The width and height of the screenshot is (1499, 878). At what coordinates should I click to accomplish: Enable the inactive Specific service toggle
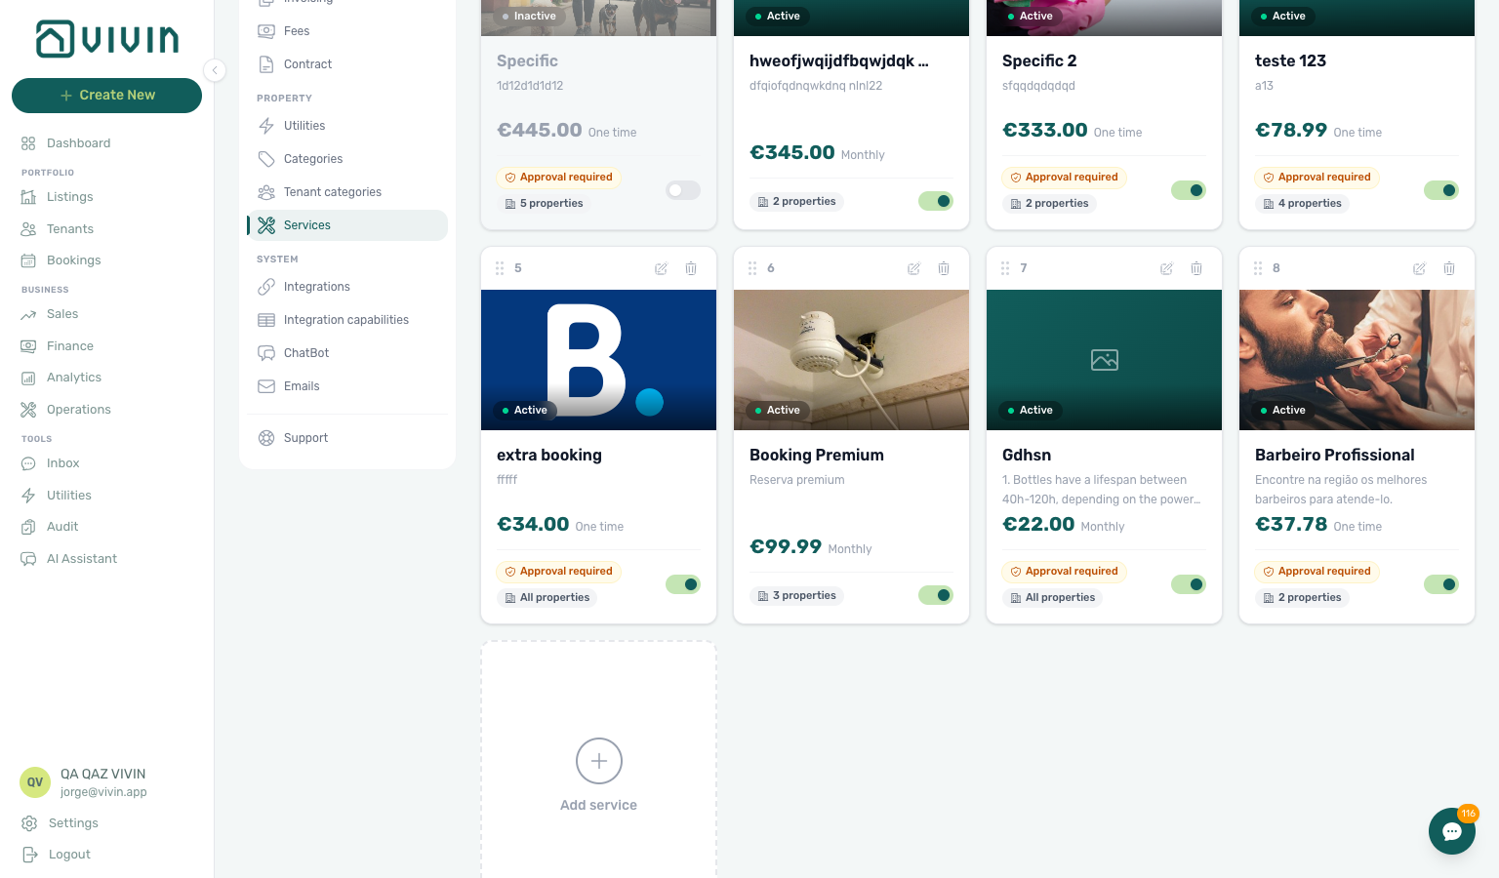point(683,190)
